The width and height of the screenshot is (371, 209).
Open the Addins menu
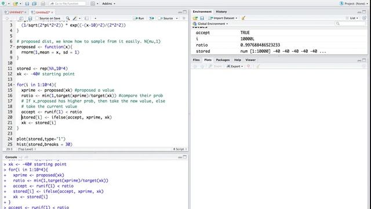tap(108, 4)
